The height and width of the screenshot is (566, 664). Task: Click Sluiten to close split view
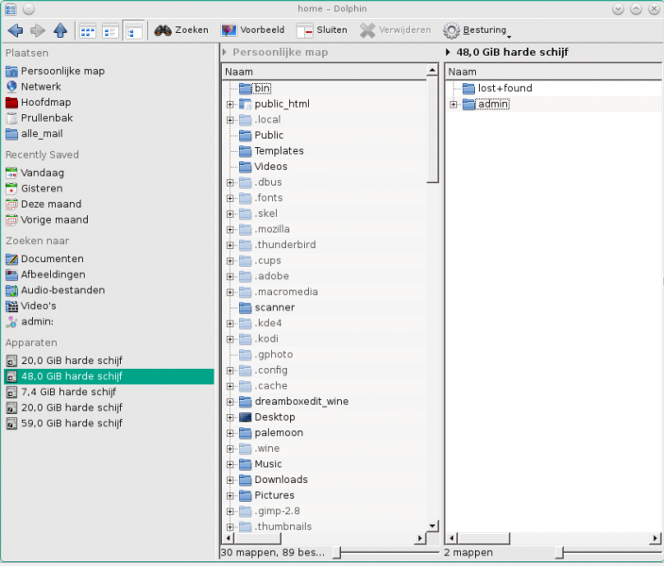[x=322, y=30]
